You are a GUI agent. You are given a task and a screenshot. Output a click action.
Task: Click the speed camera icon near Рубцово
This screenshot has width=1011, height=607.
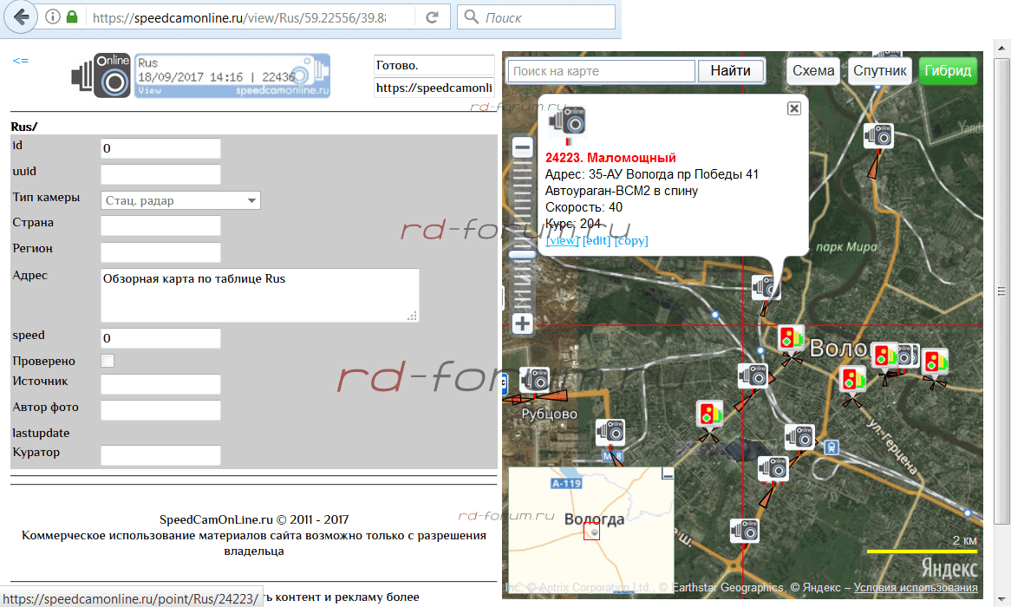pyautogui.click(x=535, y=380)
